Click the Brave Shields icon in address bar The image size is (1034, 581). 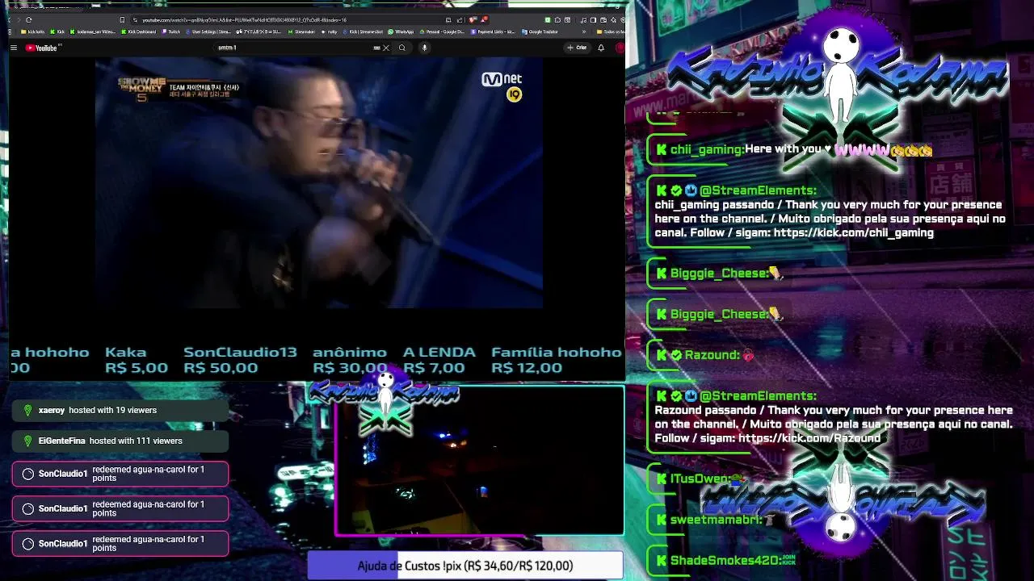coord(472,20)
